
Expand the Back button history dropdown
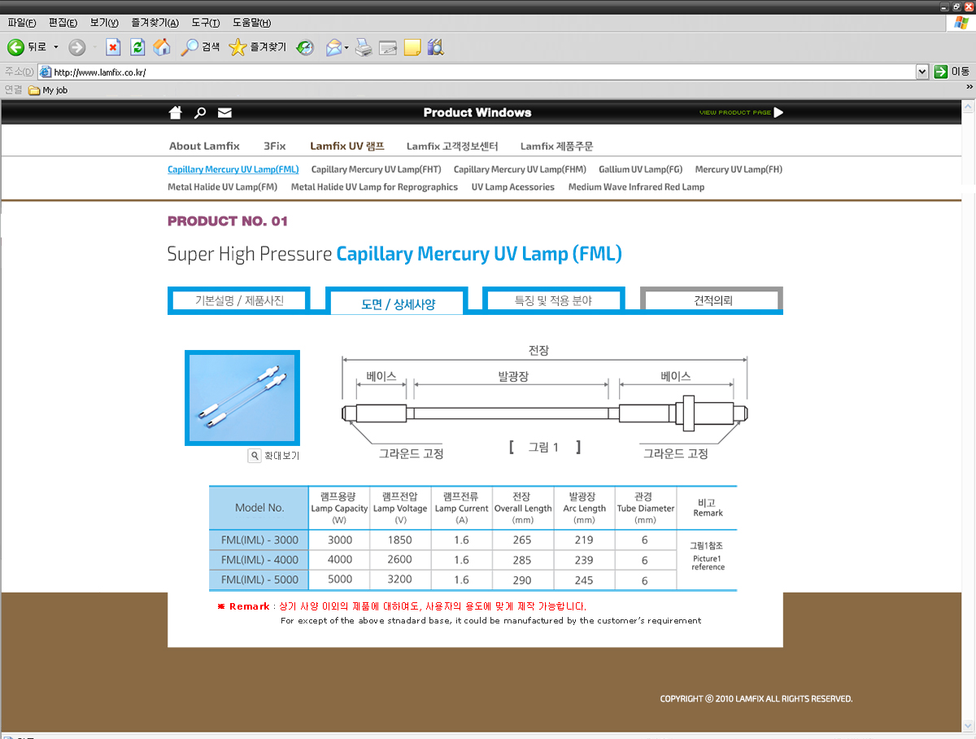pos(56,47)
